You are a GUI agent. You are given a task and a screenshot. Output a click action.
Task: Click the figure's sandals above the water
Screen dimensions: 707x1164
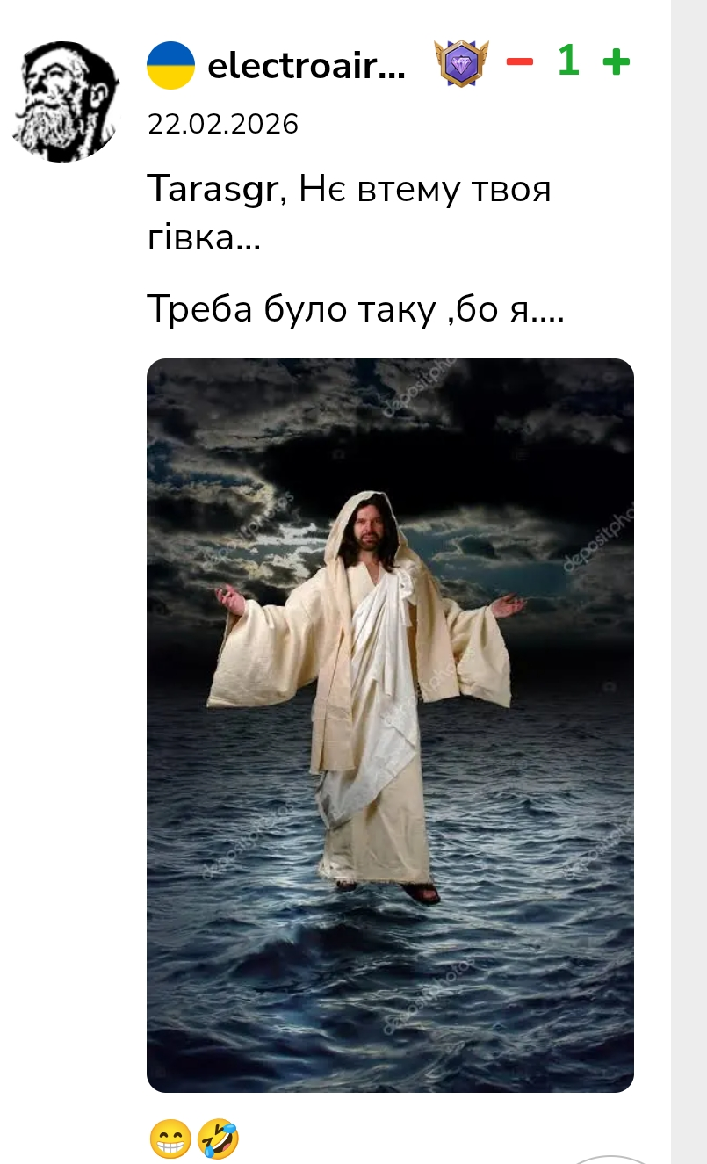[388, 892]
